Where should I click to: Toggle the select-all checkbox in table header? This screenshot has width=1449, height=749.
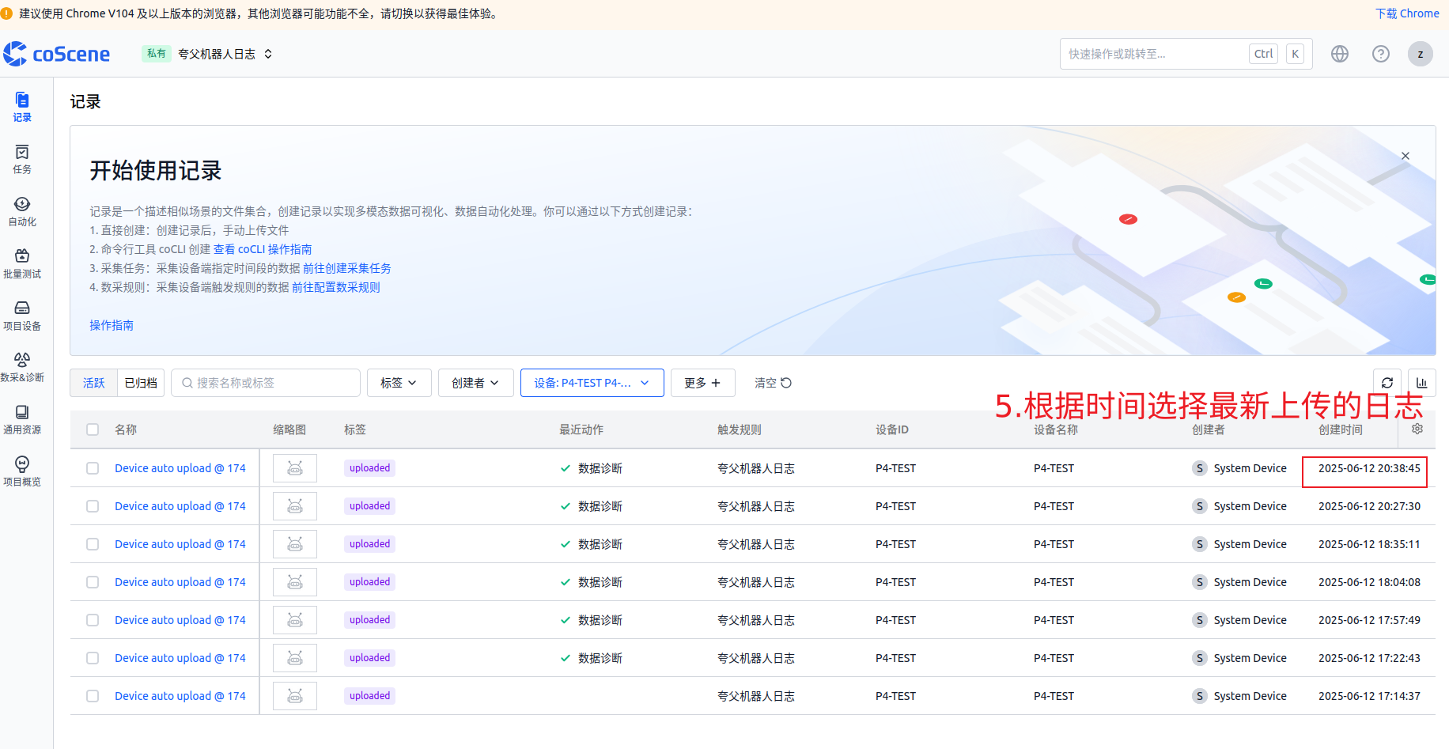click(x=93, y=429)
